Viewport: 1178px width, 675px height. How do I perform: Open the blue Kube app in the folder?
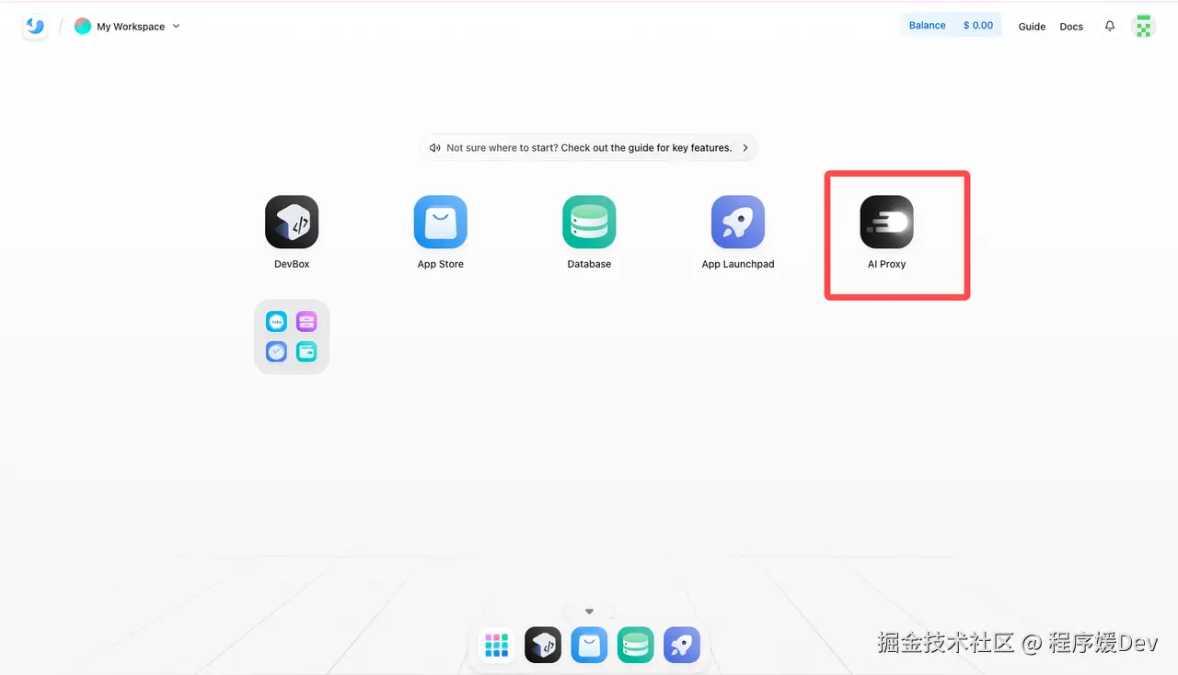[x=276, y=322]
